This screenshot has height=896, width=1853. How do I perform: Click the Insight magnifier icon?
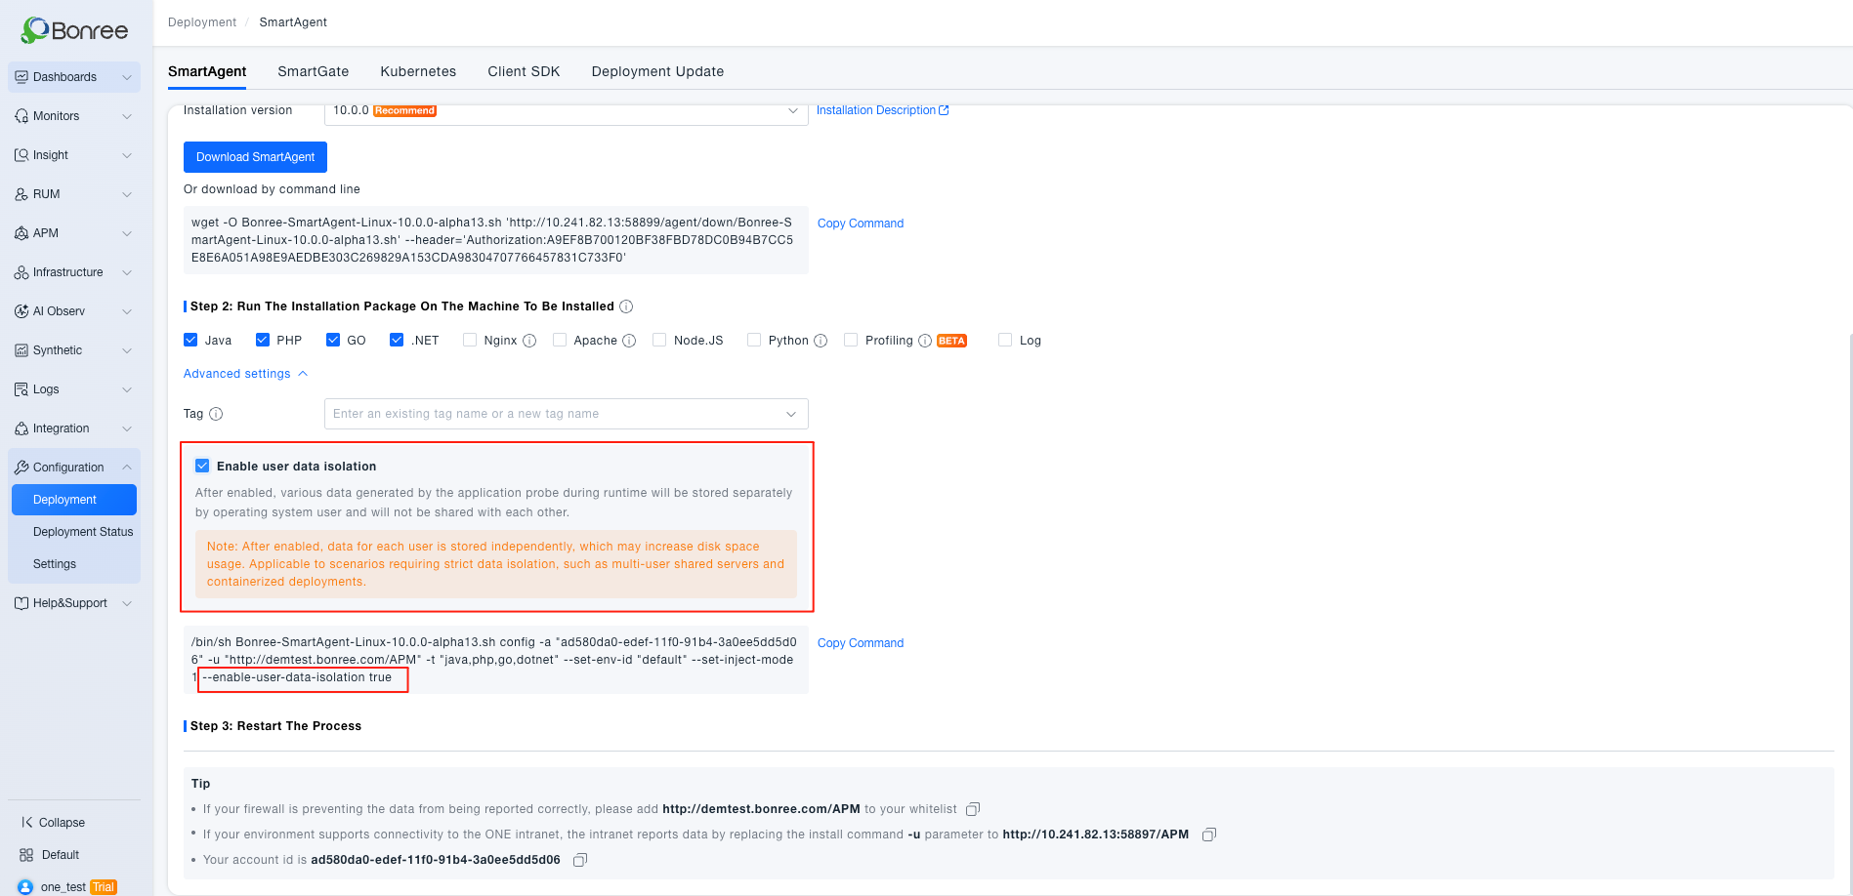pos(21,155)
